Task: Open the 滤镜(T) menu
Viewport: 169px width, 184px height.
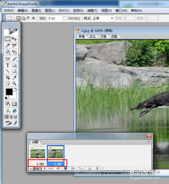Action: point(92,11)
